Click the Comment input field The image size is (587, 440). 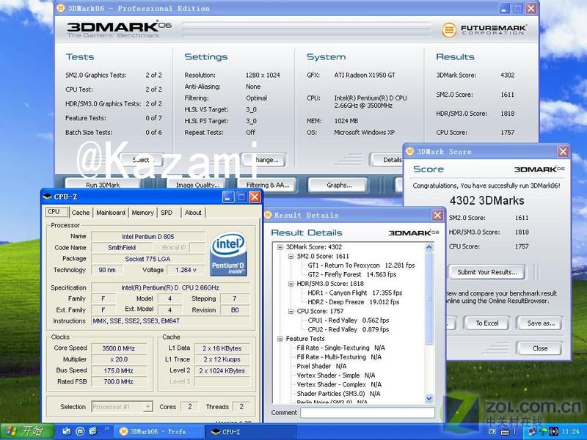click(368, 413)
